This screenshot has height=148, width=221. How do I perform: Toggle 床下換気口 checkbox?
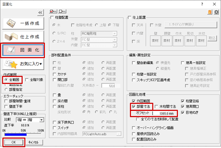[54, 122]
